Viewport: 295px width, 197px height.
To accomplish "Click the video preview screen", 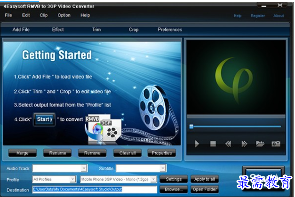I will click(x=236, y=77).
